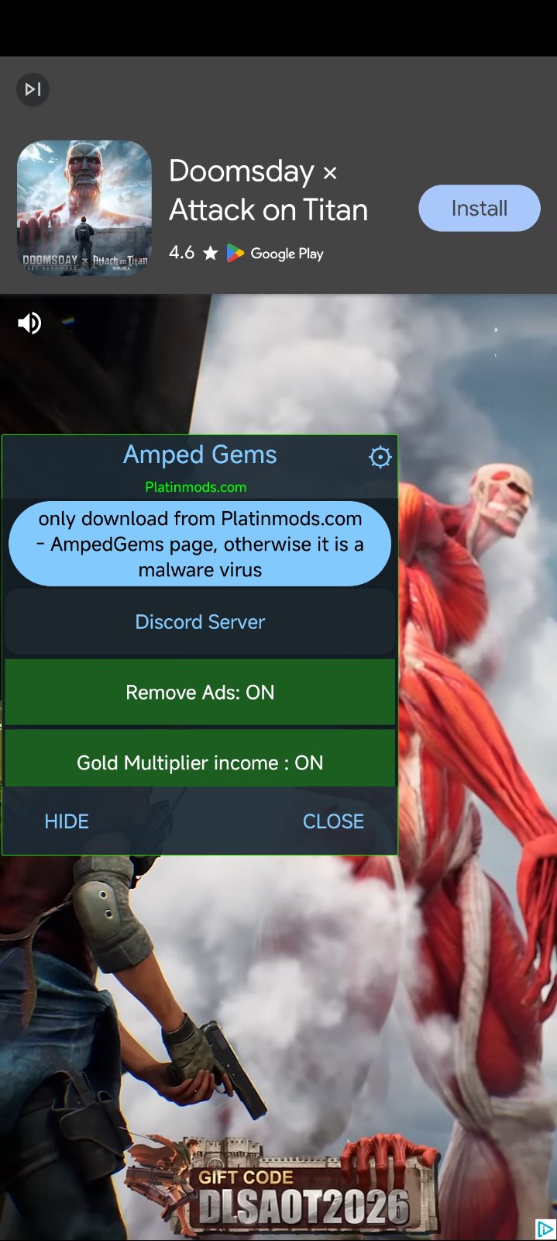
Task: Open Amped Gems settings gear icon
Action: coord(380,458)
